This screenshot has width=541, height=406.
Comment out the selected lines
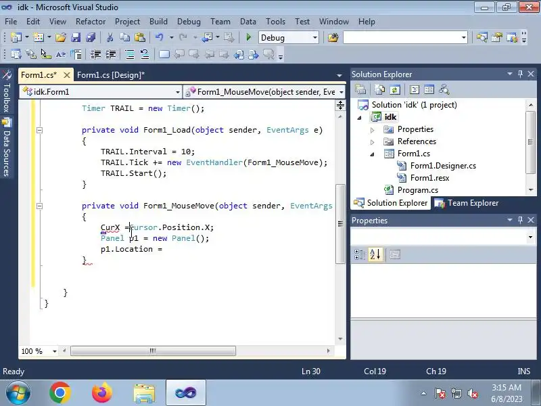click(x=130, y=54)
